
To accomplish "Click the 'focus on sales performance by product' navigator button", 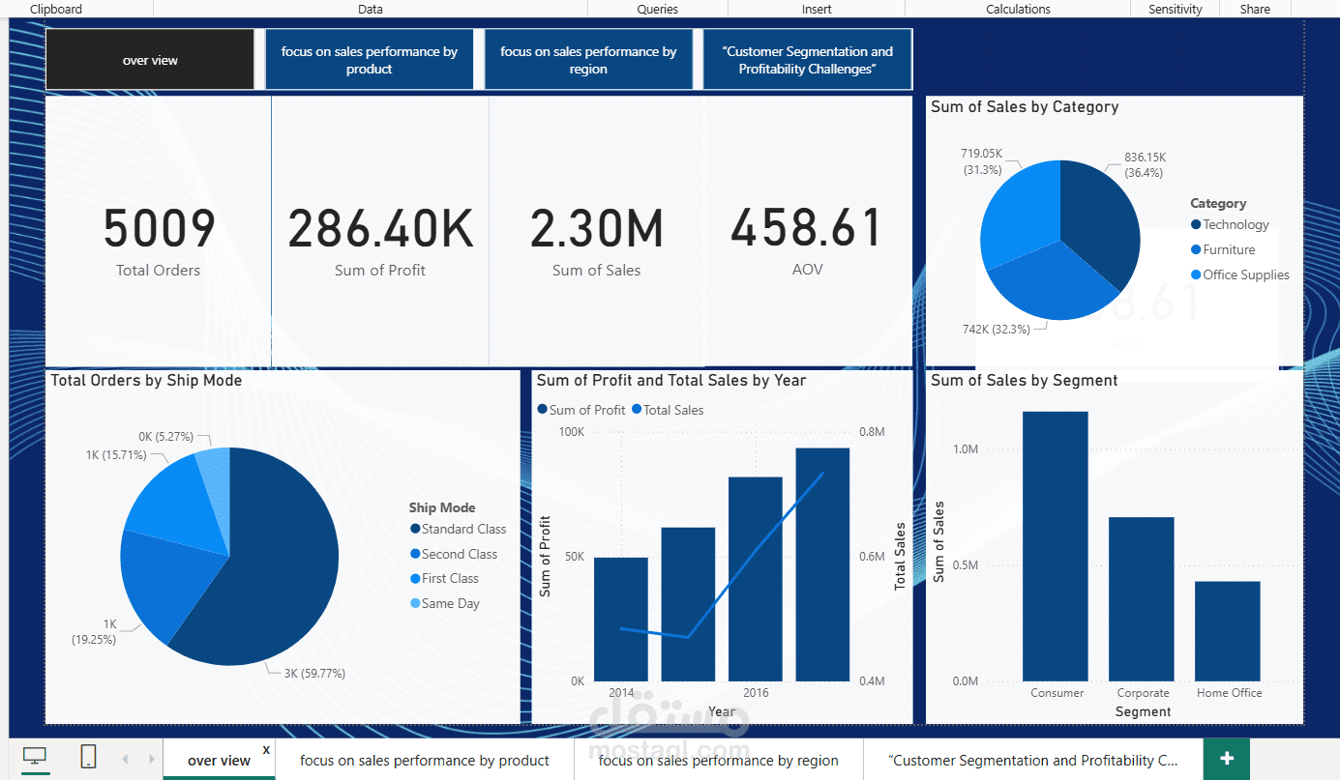I will click(x=370, y=58).
